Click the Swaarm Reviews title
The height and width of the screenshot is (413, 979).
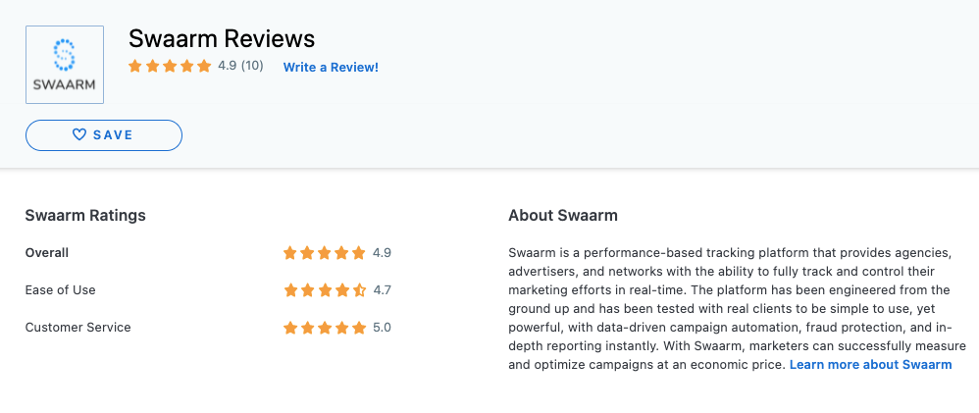(222, 38)
